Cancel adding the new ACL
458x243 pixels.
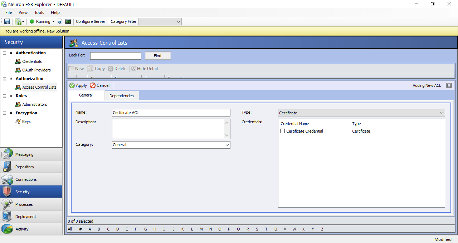[100, 85]
